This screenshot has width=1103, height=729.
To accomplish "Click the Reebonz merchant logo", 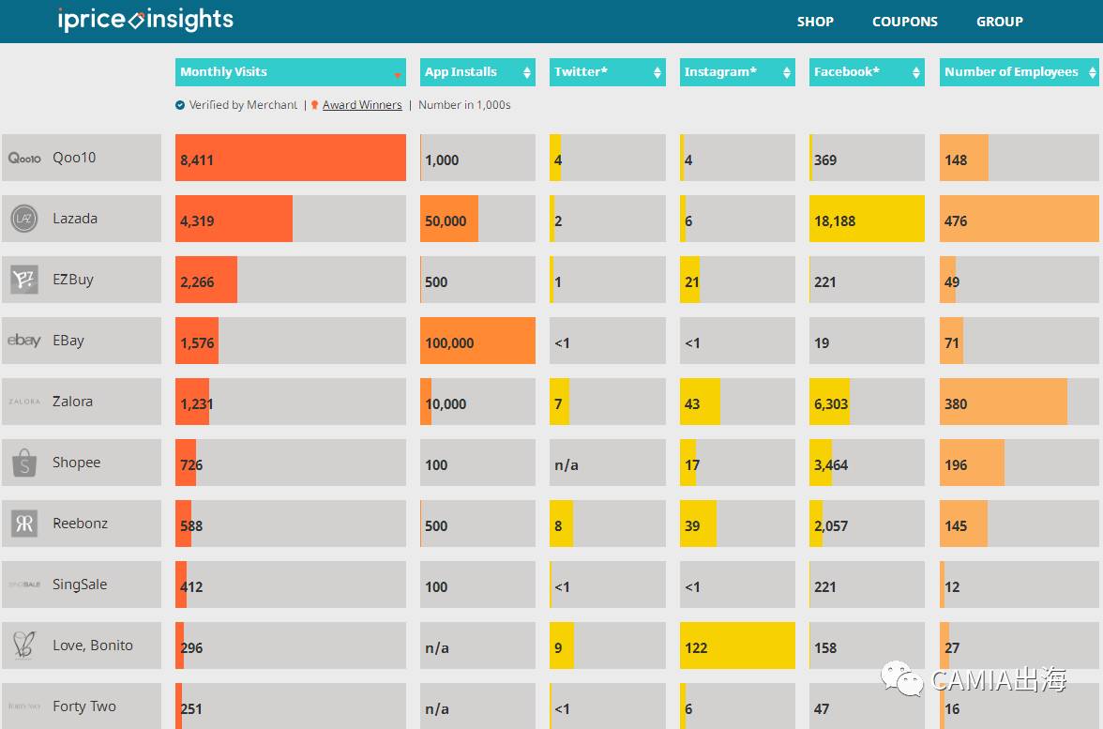I will click(x=24, y=524).
